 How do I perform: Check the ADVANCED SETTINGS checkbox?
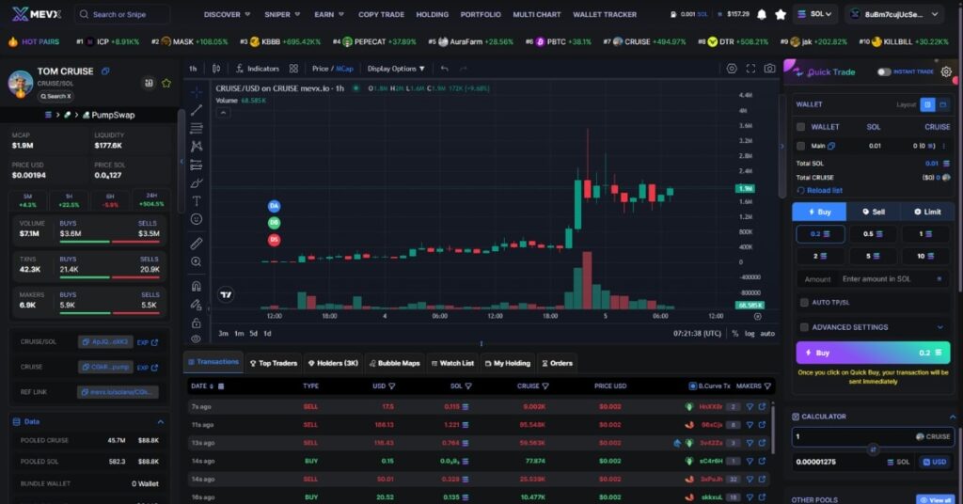pyautogui.click(x=804, y=327)
